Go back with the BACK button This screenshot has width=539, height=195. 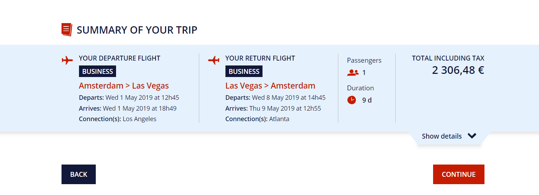tap(79, 174)
